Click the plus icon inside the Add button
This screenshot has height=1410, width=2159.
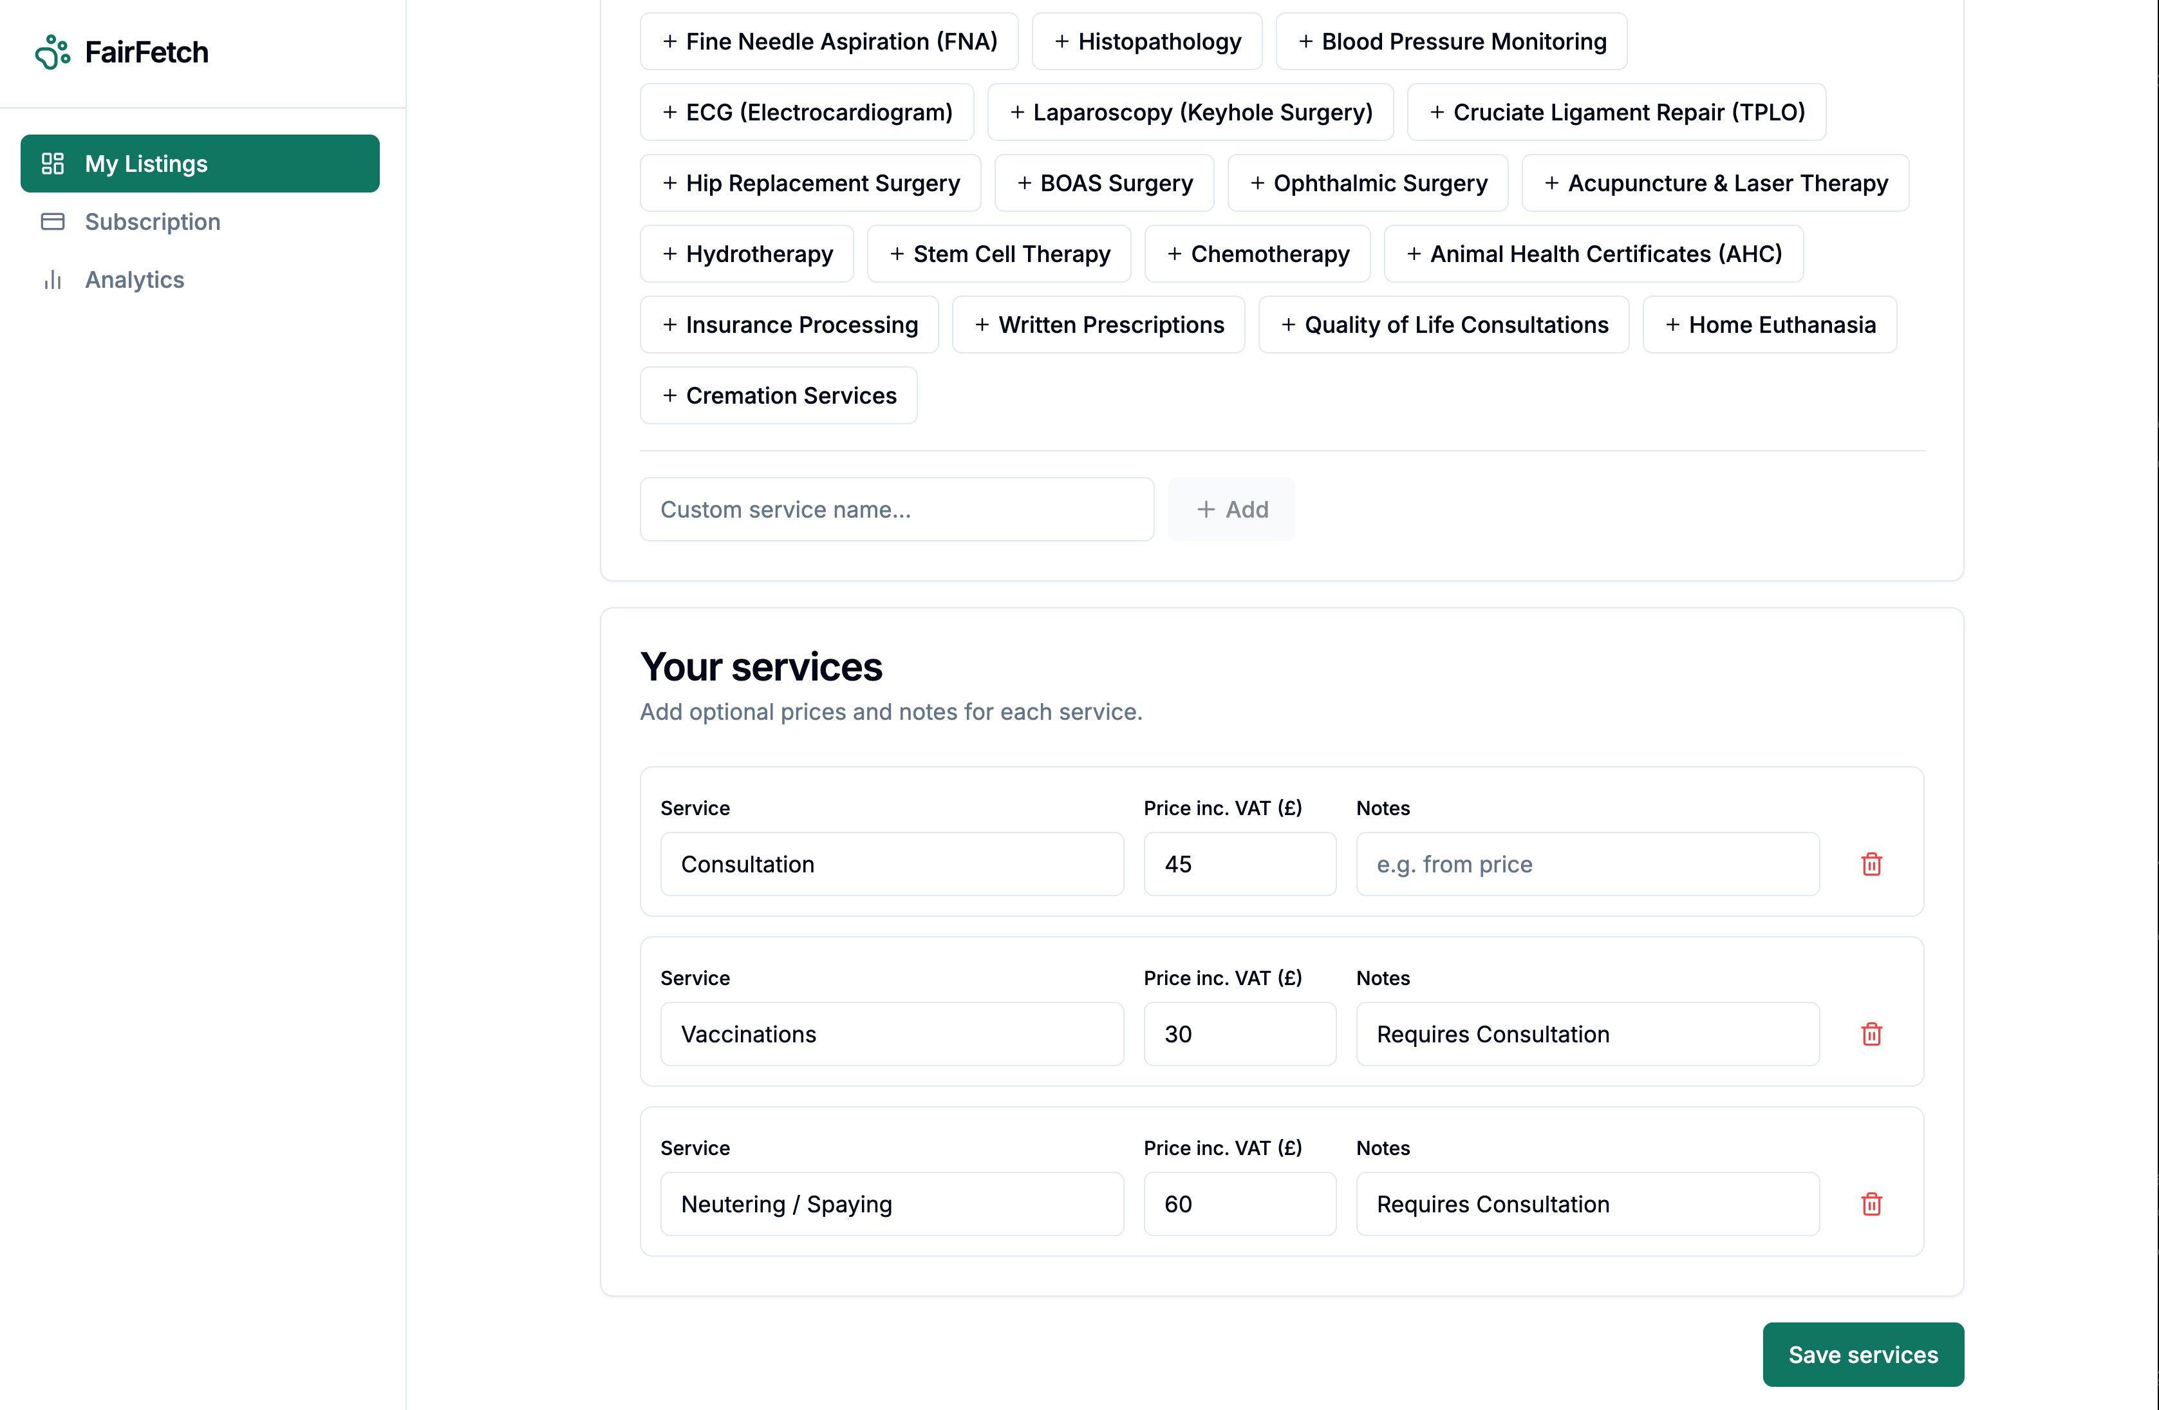tap(1204, 509)
